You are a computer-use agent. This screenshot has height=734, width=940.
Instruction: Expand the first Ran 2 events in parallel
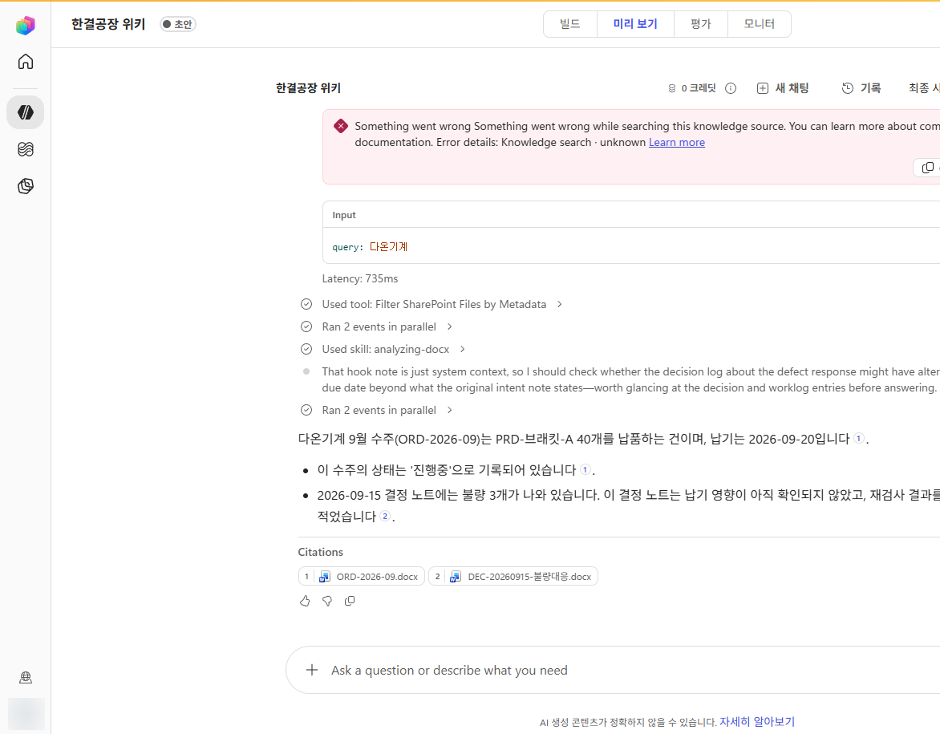(387, 326)
